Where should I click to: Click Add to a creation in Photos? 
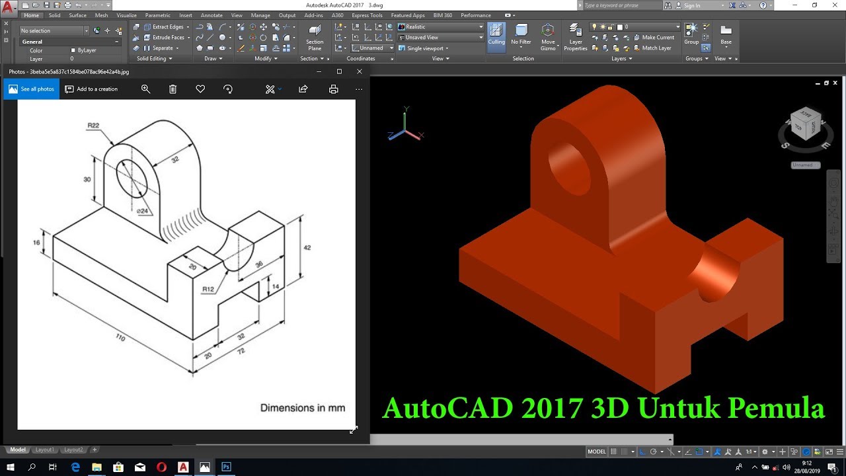click(91, 89)
